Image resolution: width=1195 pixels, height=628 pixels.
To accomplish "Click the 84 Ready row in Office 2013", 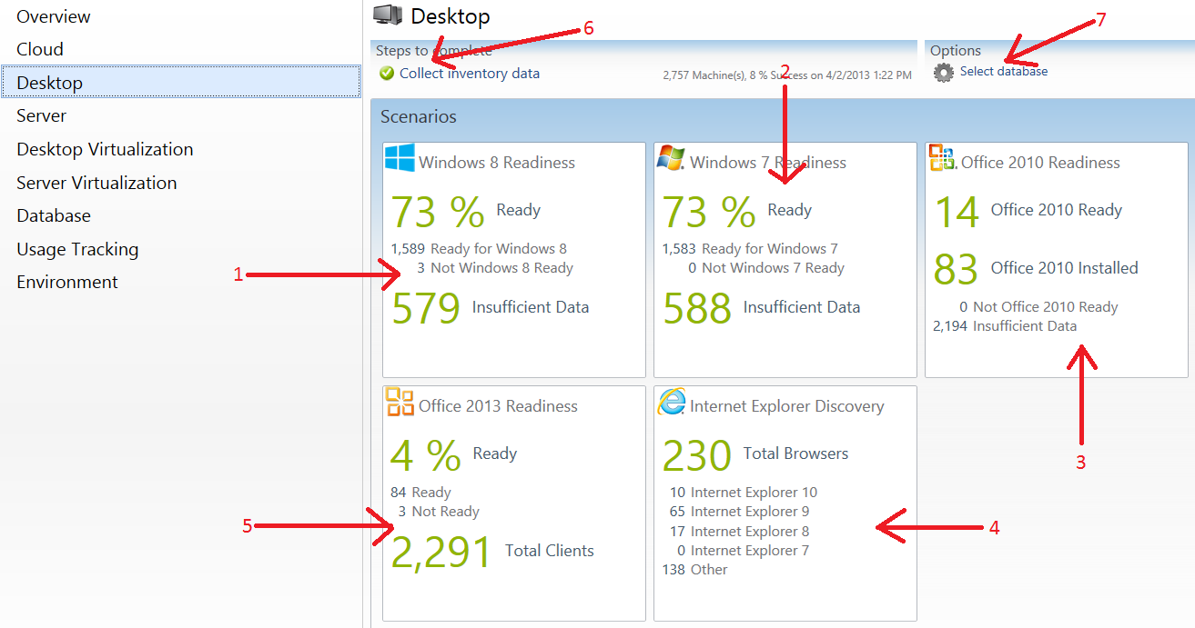I will pyautogui.click(x=420, y=493).
